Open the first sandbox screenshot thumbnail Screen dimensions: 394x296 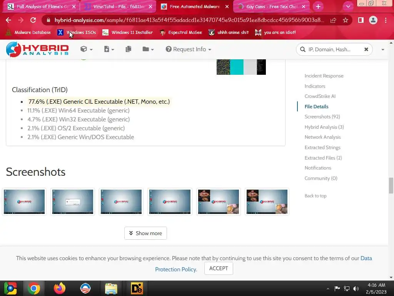click(24, 202)
